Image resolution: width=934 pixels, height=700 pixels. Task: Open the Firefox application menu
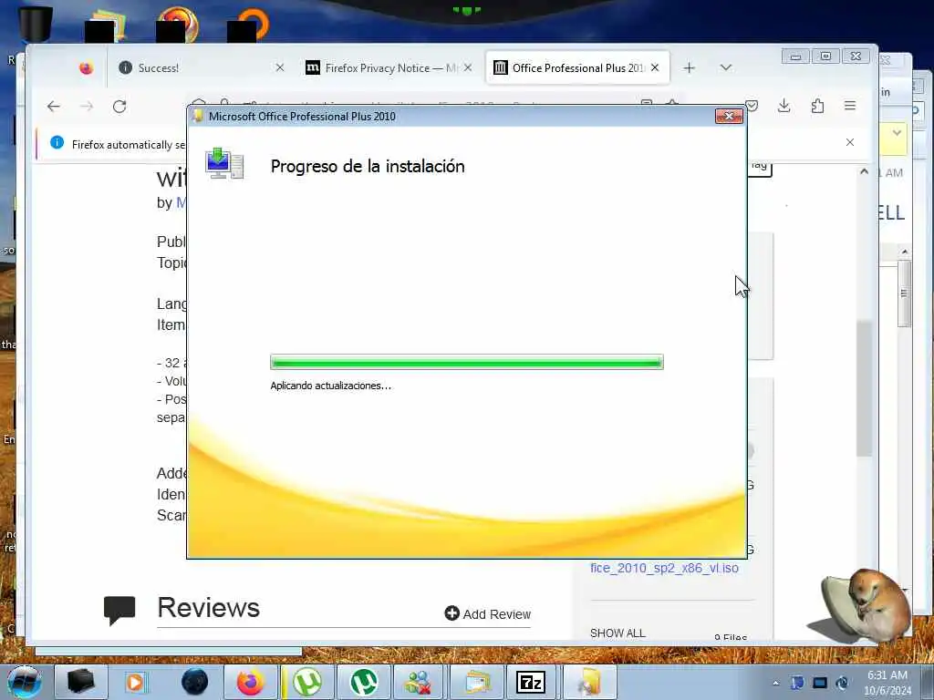coord(850,106)
